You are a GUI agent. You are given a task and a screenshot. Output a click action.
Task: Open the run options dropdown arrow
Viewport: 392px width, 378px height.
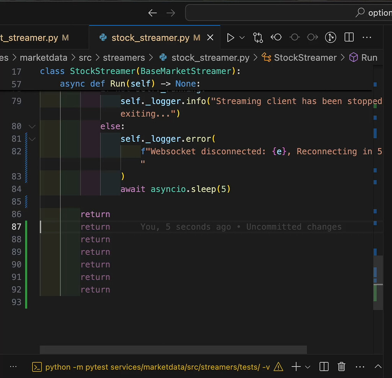[x=242, y=38]
